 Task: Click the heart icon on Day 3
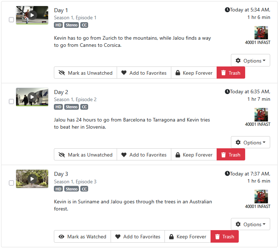click(x=118, y=237)
